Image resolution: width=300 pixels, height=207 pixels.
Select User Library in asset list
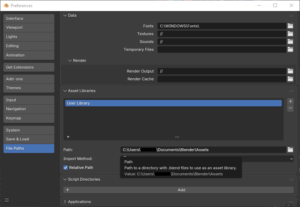point(174,103)
